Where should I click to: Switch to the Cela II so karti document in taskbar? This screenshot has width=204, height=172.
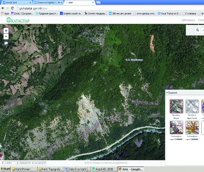point(78,169)
